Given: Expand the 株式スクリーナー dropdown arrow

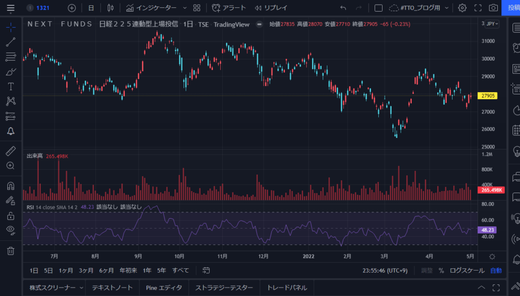Looking at the screenshot, I should (81, 288).
